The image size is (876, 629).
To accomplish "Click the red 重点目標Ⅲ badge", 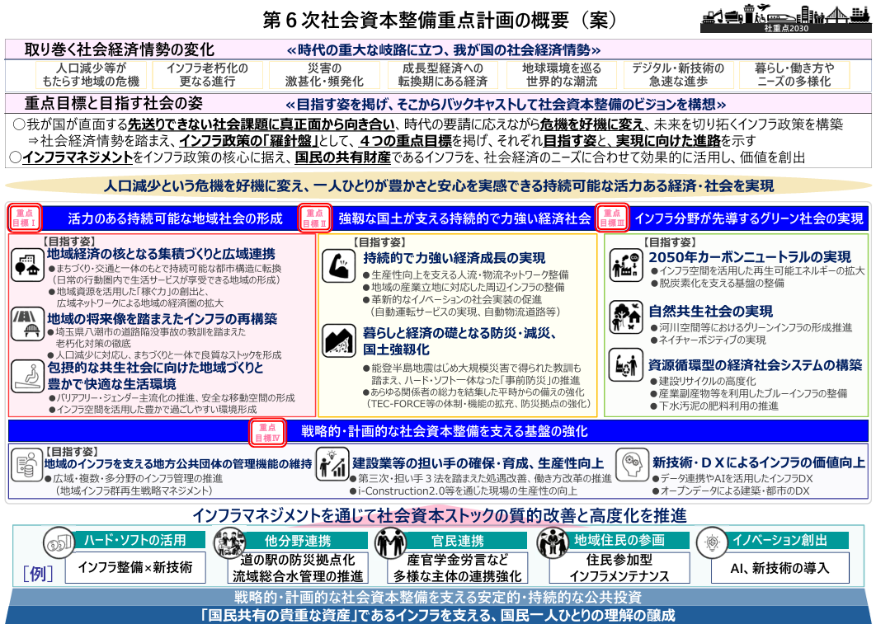I will pyautogui.click(x=612, y=218).
